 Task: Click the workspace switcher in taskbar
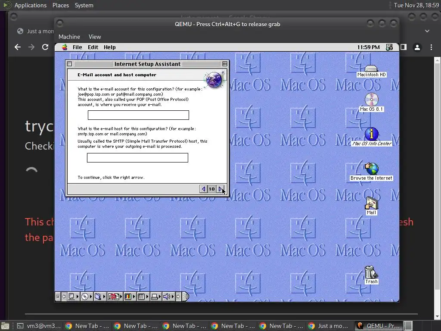(408, 326)
